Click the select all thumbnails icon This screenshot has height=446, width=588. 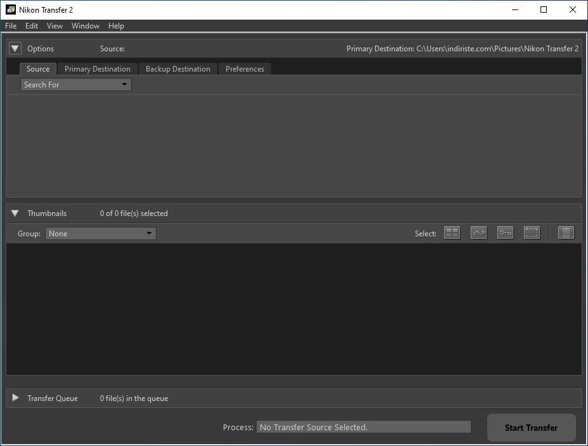(x=452, y=233)
